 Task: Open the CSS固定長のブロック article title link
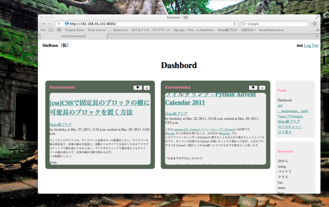click(x=100, y=108)
